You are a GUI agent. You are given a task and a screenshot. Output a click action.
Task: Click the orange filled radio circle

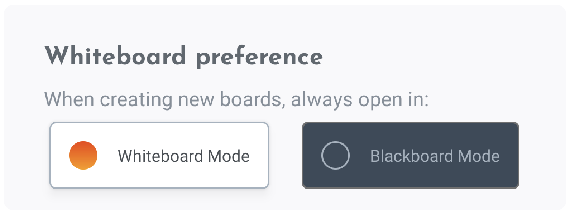tap(83, 155)
